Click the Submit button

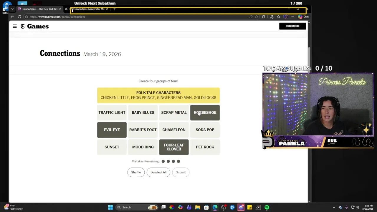(181, 172)
